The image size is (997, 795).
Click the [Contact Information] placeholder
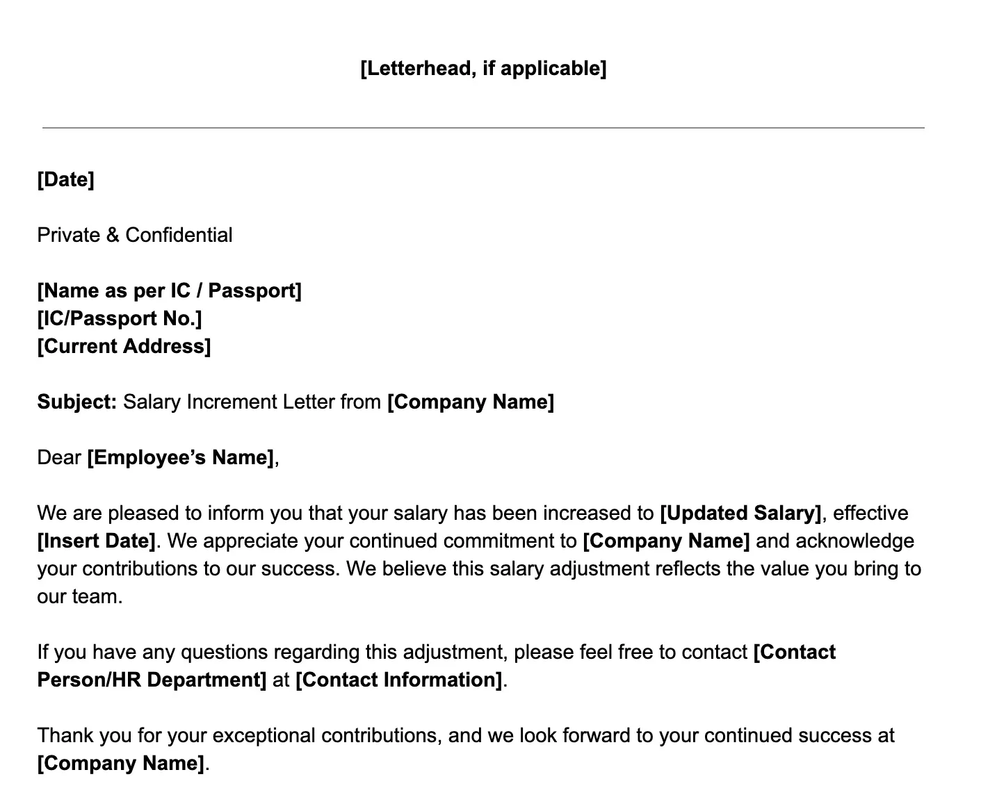(x=399, y=680)
